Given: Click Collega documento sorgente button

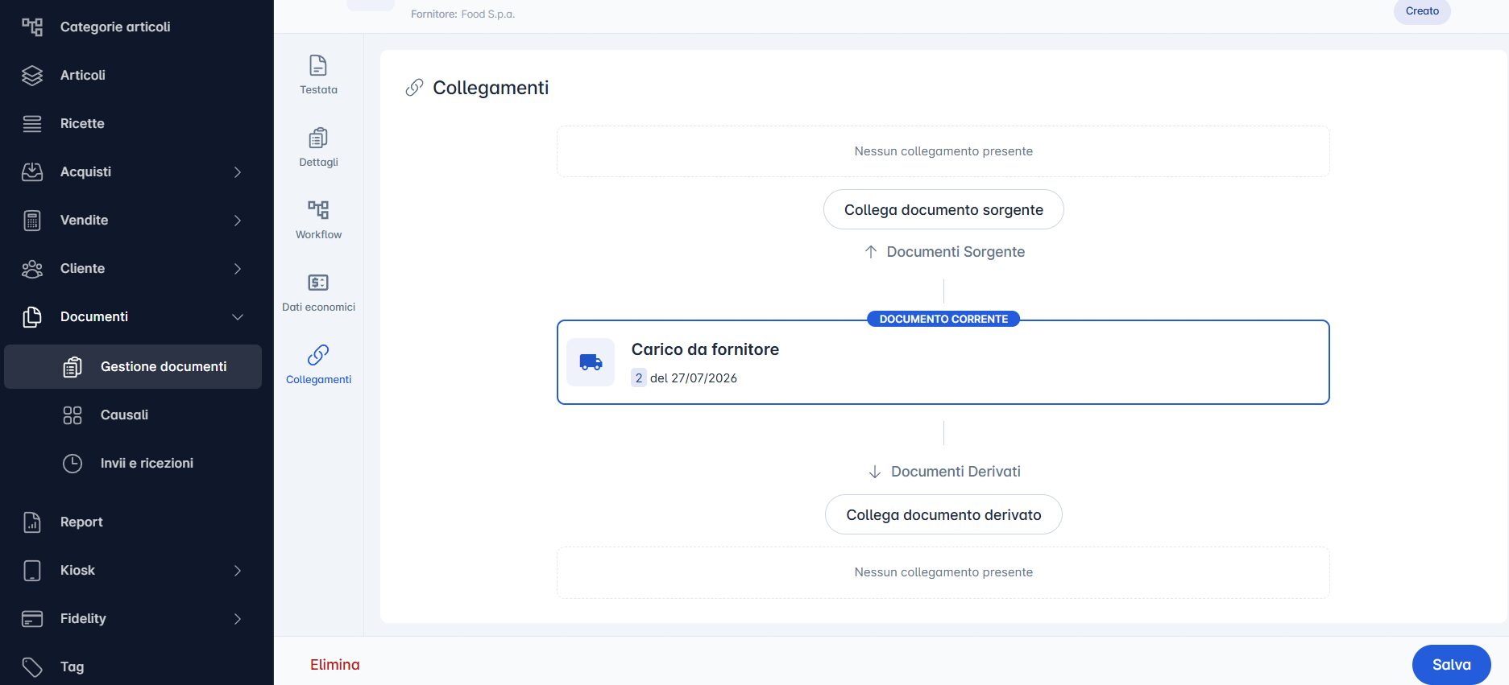Looking at the screenshot, I should point(943,209).
